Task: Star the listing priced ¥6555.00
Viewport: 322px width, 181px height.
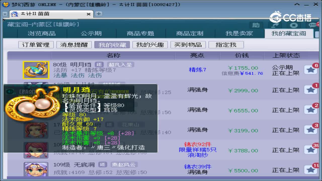Action: [311, 110]
